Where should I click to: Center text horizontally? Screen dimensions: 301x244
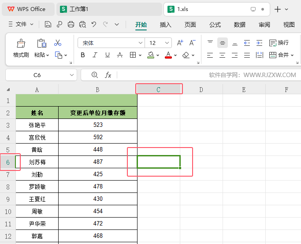tap(222, 55)
